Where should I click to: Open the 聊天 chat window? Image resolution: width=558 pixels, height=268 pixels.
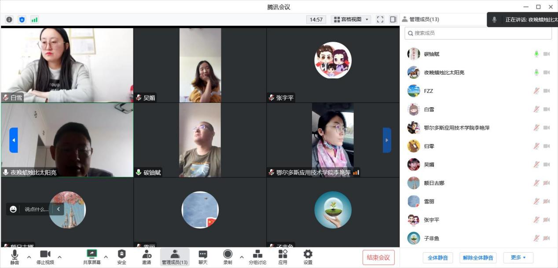[203, 257]
